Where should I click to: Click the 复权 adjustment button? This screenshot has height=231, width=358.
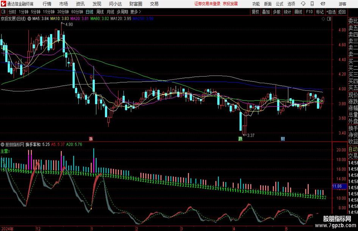click(255, 12)
